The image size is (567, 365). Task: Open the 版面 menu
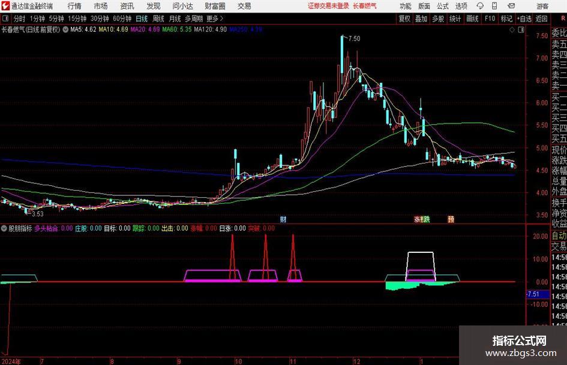[424, 6]
